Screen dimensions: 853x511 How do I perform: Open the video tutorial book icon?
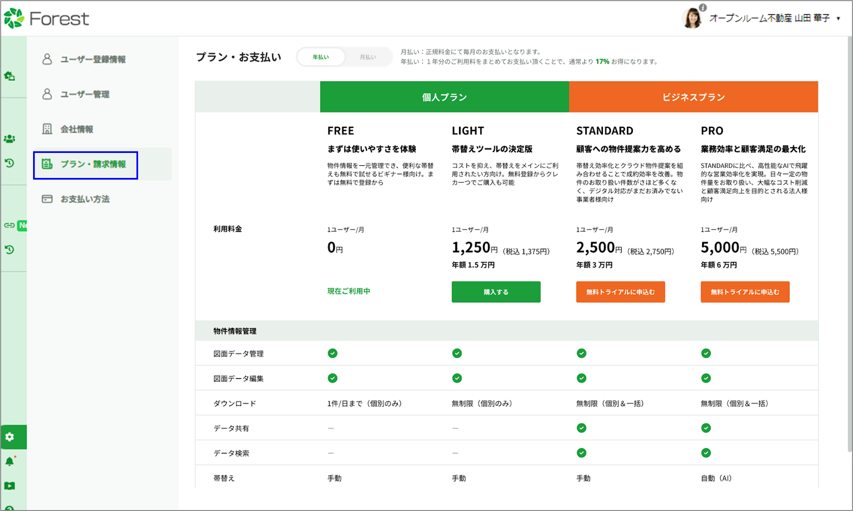click(x=10, y=486)
